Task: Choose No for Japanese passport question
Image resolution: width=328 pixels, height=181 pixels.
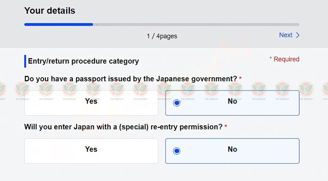Action: pyautogui.click(x=232, y=103)
